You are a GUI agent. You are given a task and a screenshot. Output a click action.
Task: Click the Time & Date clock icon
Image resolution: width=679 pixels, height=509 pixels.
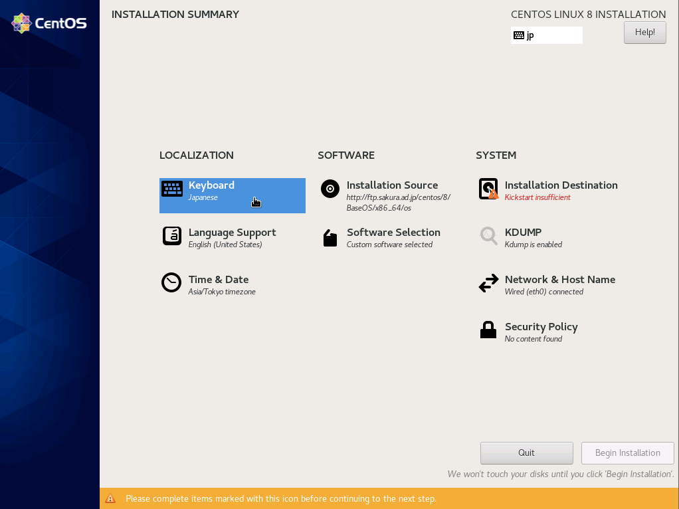[171, 283]
